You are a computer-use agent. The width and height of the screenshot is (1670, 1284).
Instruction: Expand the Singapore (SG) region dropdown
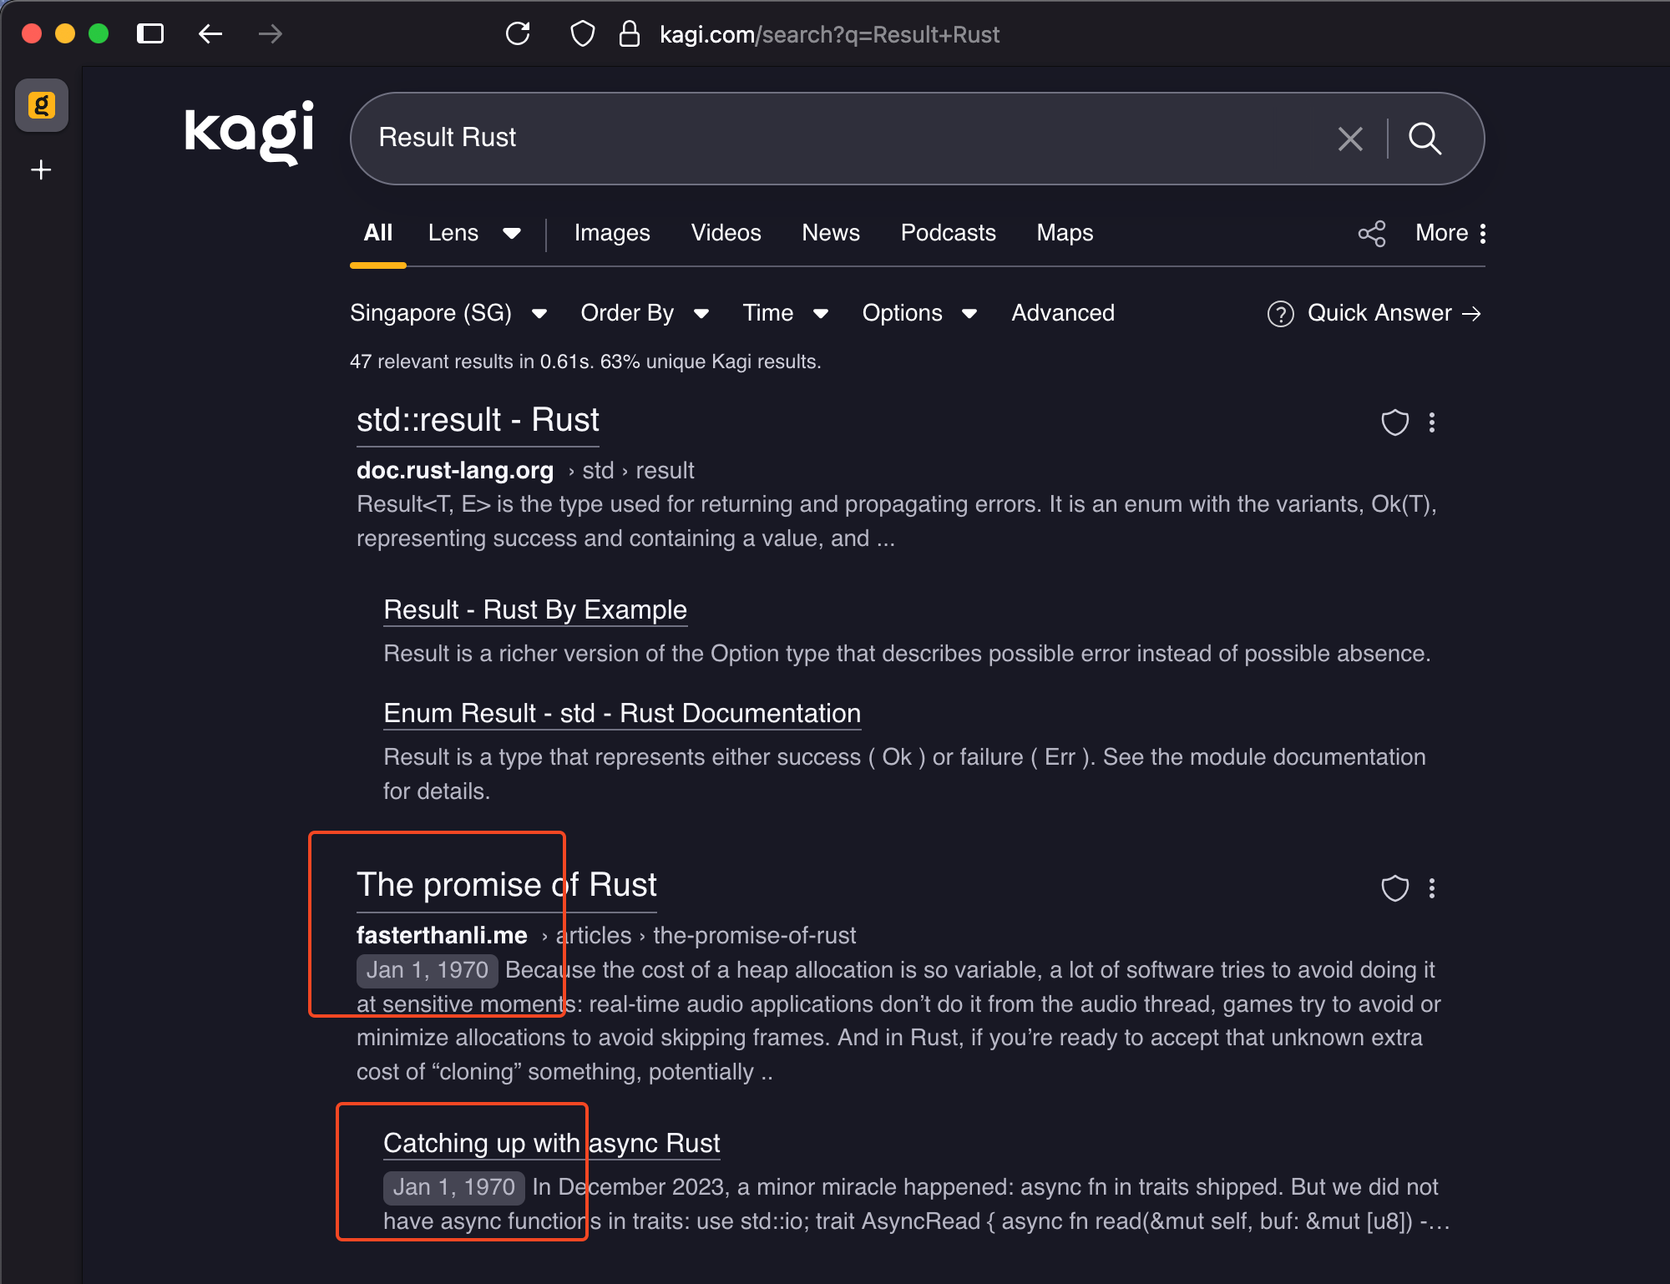pos(448,313)
